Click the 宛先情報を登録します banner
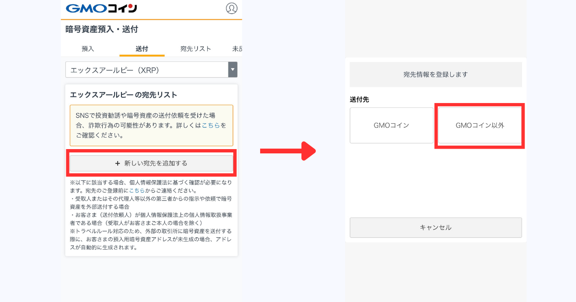This screenshot has width=576, height=302. click(435, 74)
